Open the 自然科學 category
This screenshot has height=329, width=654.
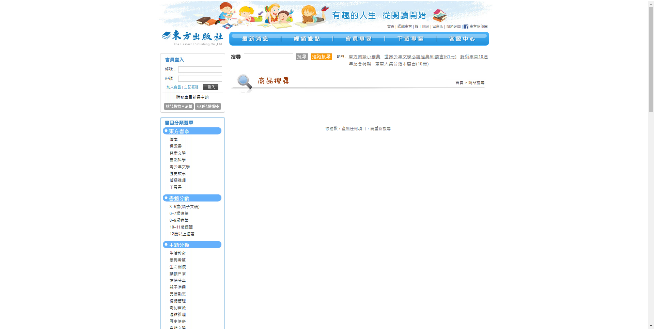click(x=178, y=160)
